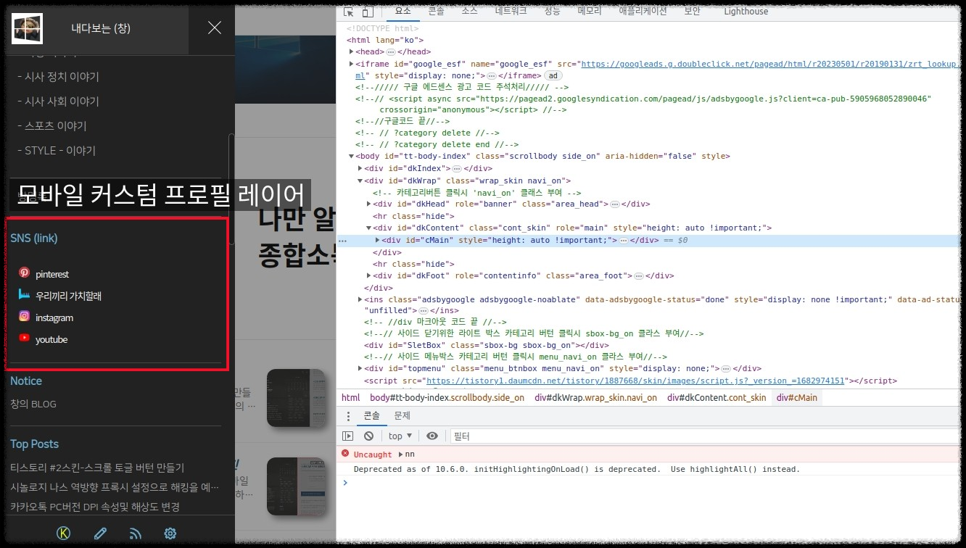Click the blog profile avatar image
This screenshot has width=966, height=548.
28,28
